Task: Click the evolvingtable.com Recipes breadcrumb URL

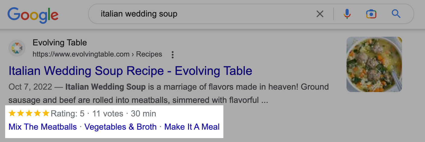Action: pyautogui.click(x=97, y=54)
